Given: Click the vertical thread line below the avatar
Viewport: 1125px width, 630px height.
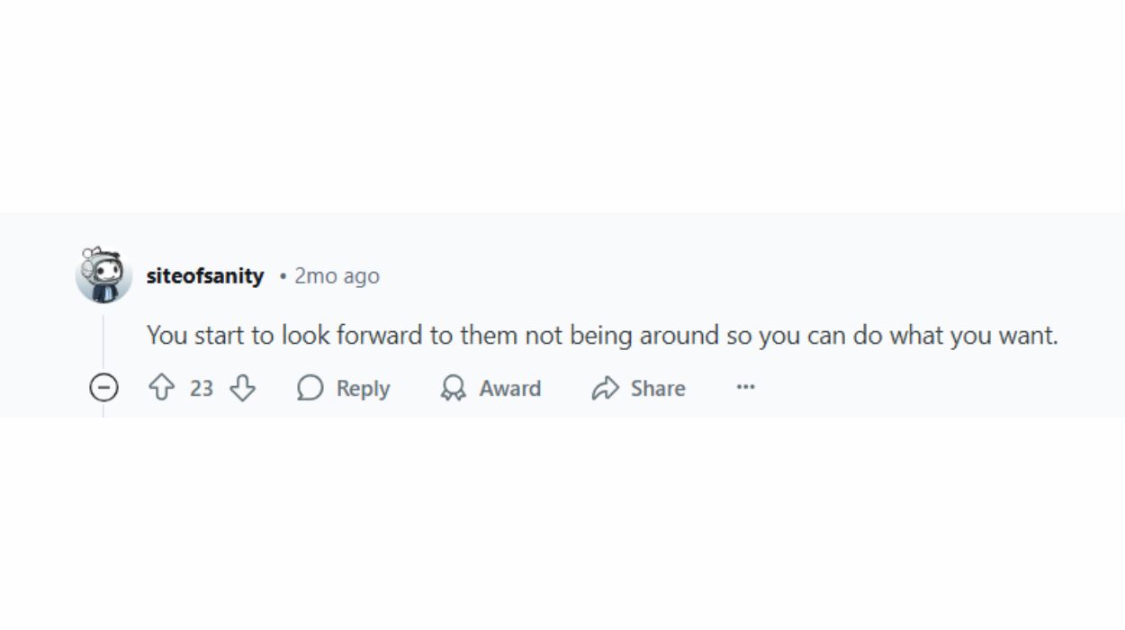Looking at the screenshot, I should point(103,342).
